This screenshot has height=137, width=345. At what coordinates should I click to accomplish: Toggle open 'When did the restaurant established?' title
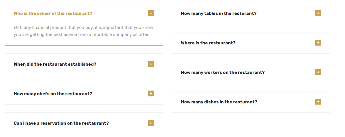[55, 64]
